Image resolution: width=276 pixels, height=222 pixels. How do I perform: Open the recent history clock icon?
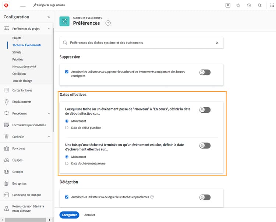coord(249,6)
